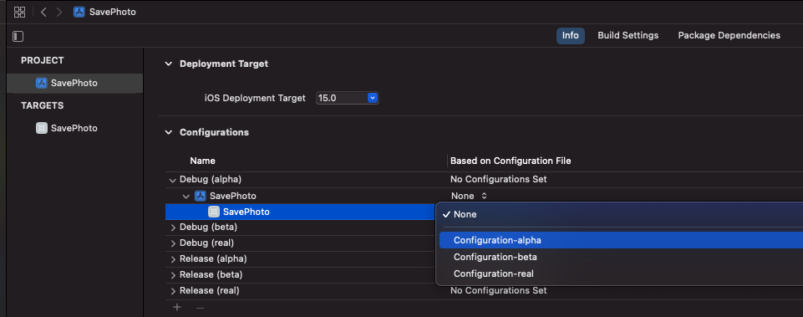803x317 pixels.
Task: Go back with the left chevron
Action: (x=43, y=12)
